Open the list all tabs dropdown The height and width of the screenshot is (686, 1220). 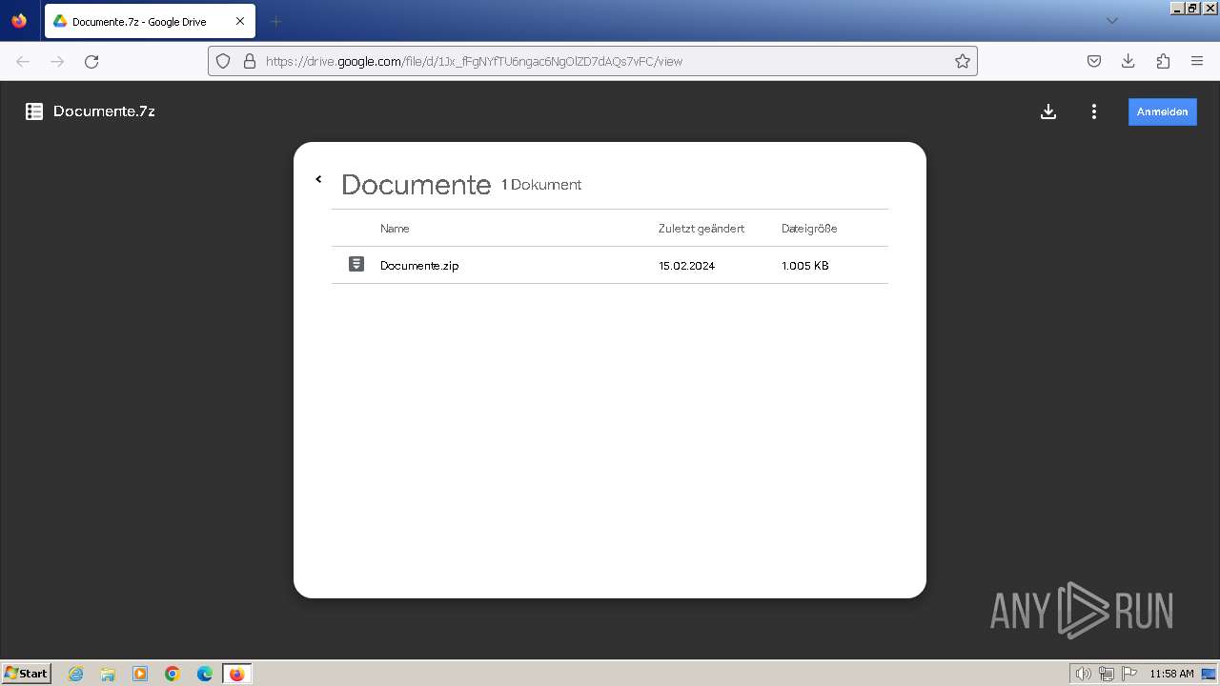(1111, 21)
